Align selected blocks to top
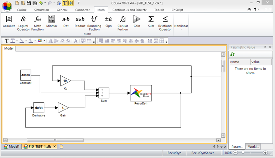This screenshot has height=158, width=275. pyautogui.click(x=101, y=41)
